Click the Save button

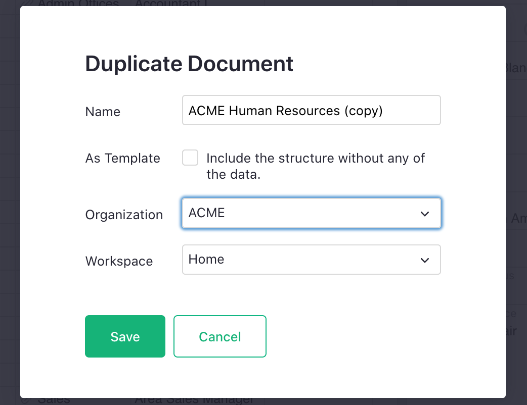pyautogui.click(x=125, y=336)
